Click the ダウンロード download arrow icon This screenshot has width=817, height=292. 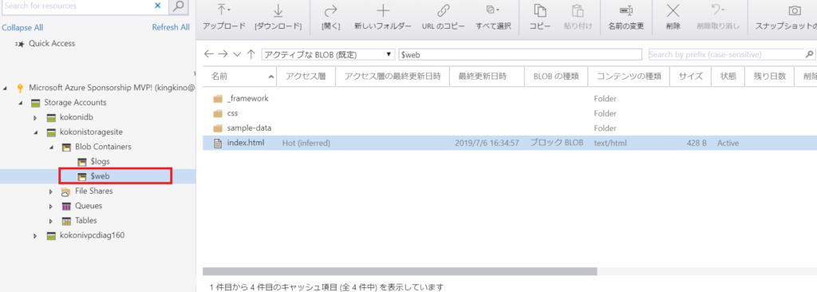pyautogui.click(x=278, y=10)
